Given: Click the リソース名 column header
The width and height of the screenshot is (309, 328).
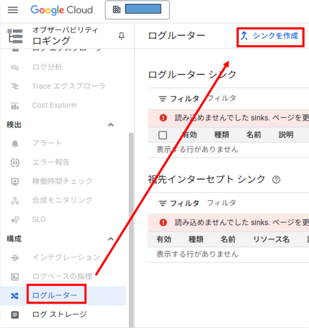Looking at the screenshot, I should tap(271, 239).
